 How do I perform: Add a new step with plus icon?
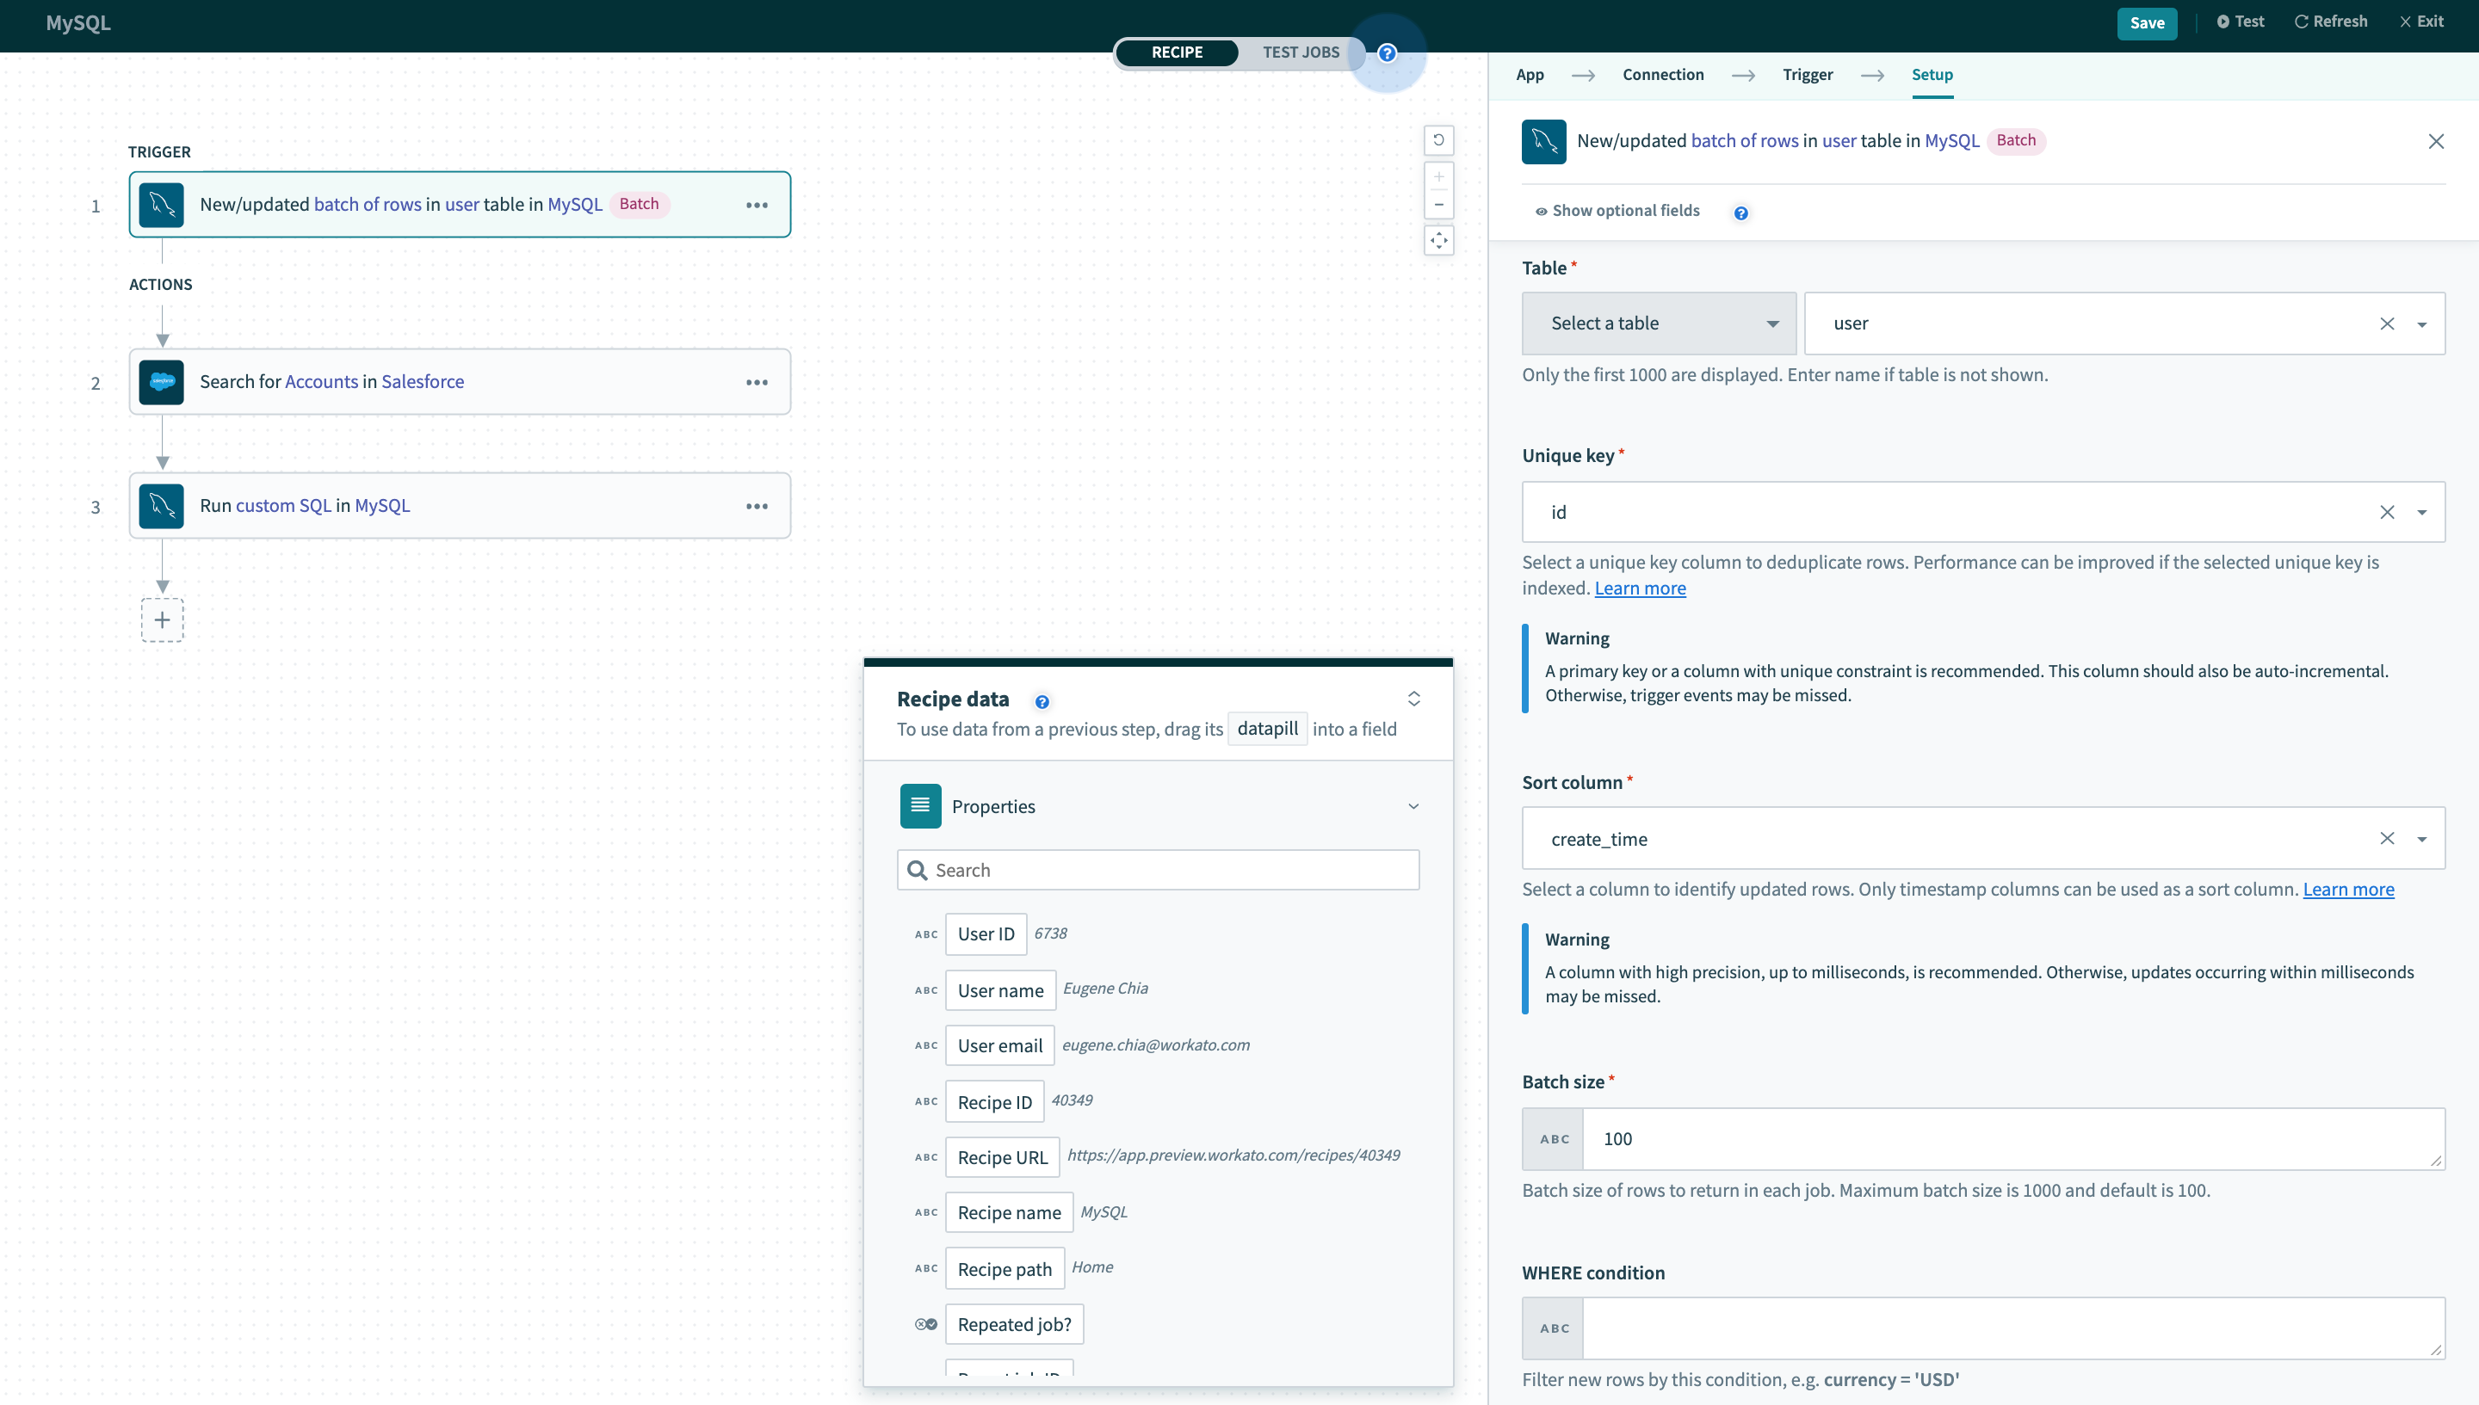tap(162, 619)
